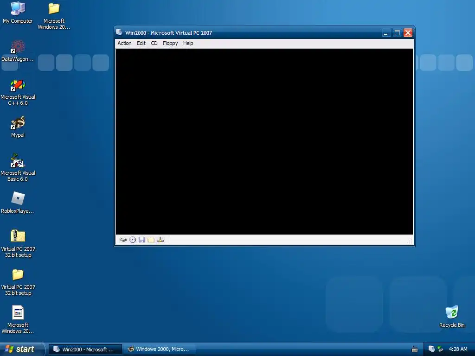Viewport: 475px width, 356px height.
Task: Click the floppy disk icon in Virtual PC status bar
Action: pos(141,240)
